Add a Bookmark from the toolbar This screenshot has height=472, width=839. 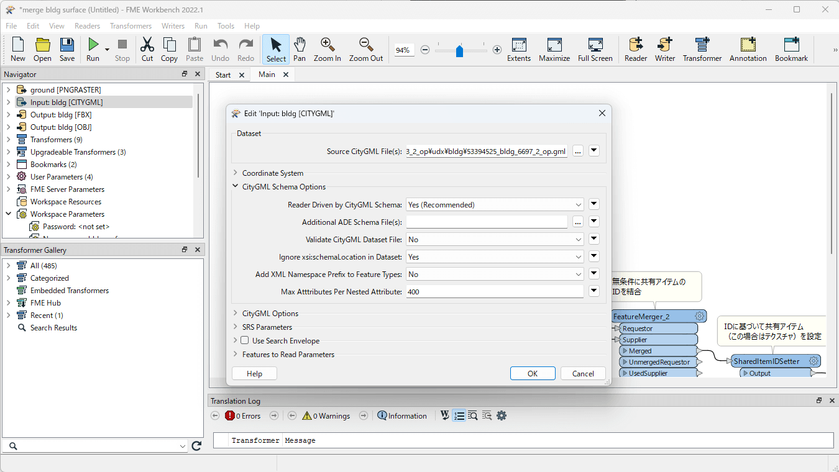click(791, 45)
